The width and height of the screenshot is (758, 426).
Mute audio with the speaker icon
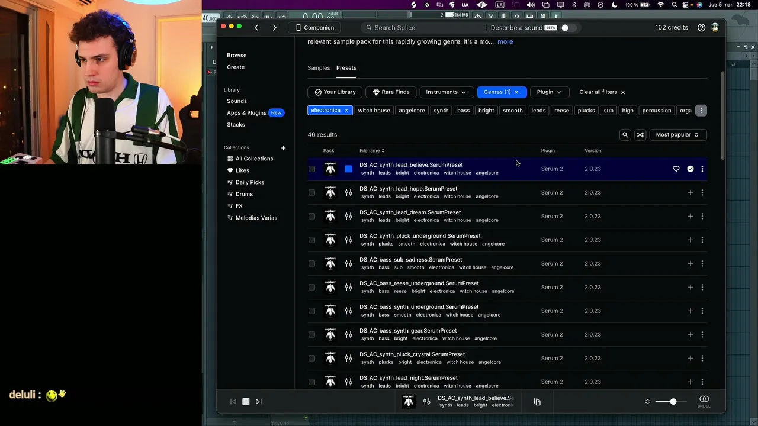click(x=647, y=402)
